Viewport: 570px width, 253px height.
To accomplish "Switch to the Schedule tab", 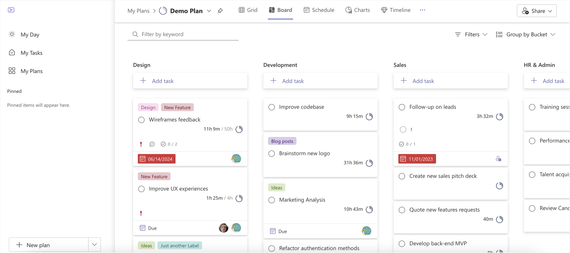I will click(319, 10).
